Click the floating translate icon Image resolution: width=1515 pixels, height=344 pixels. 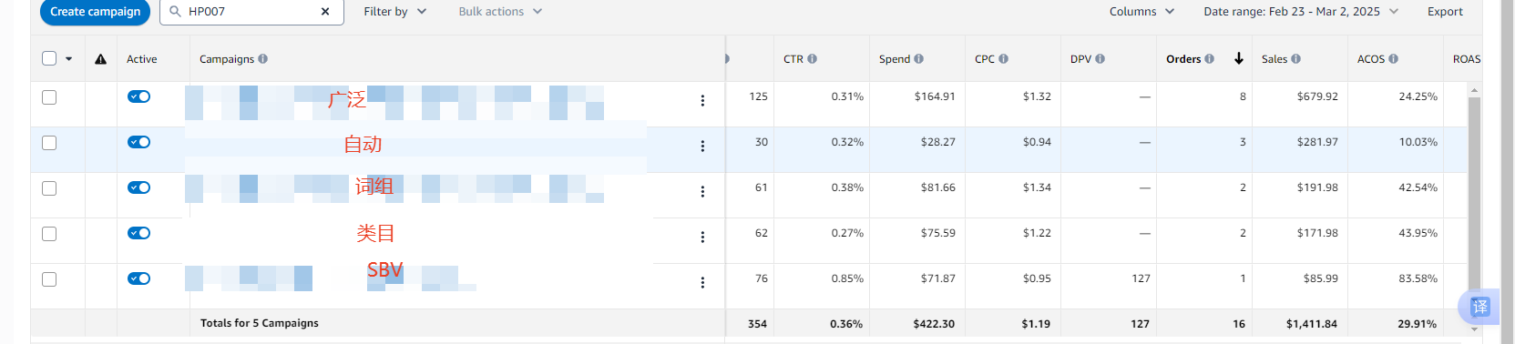coord(1479,307)
